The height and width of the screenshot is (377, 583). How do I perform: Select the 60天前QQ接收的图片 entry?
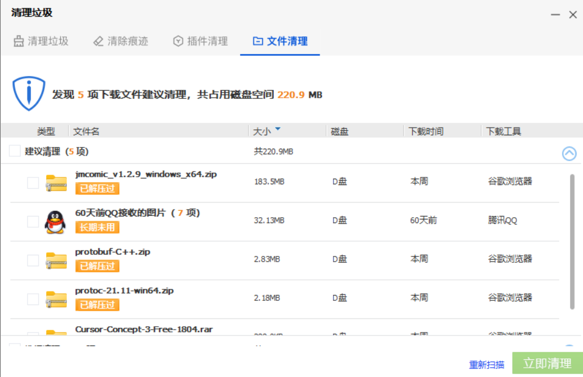(x=138, y=213)
